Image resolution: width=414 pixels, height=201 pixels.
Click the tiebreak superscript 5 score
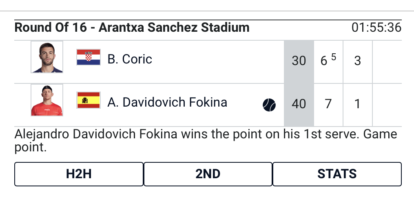coord(334,57)
